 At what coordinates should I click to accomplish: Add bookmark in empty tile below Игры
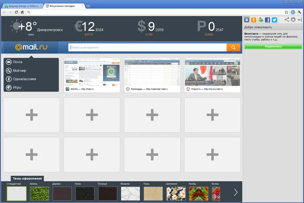[32, 115]
